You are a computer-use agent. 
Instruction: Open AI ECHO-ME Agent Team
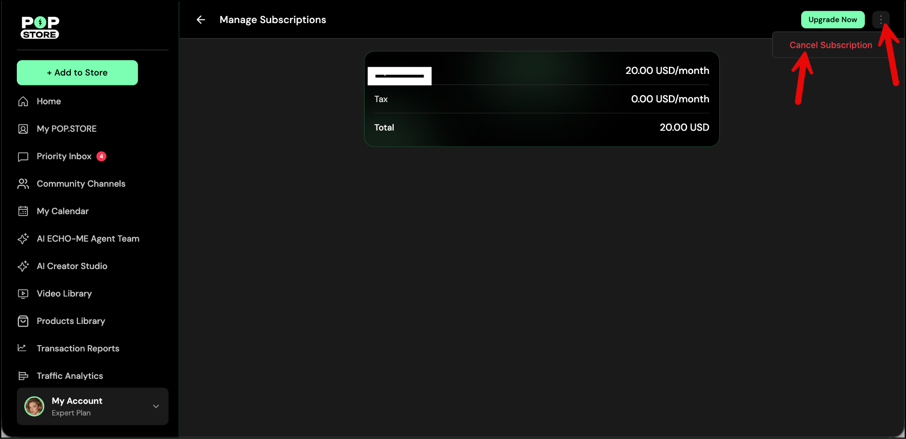88,239
